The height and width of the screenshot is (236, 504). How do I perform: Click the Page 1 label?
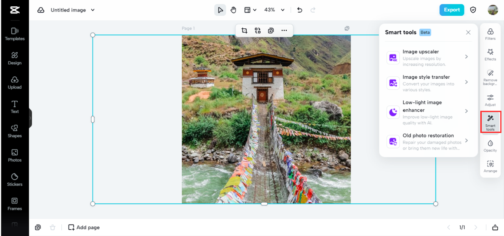(x=188, y=28)
